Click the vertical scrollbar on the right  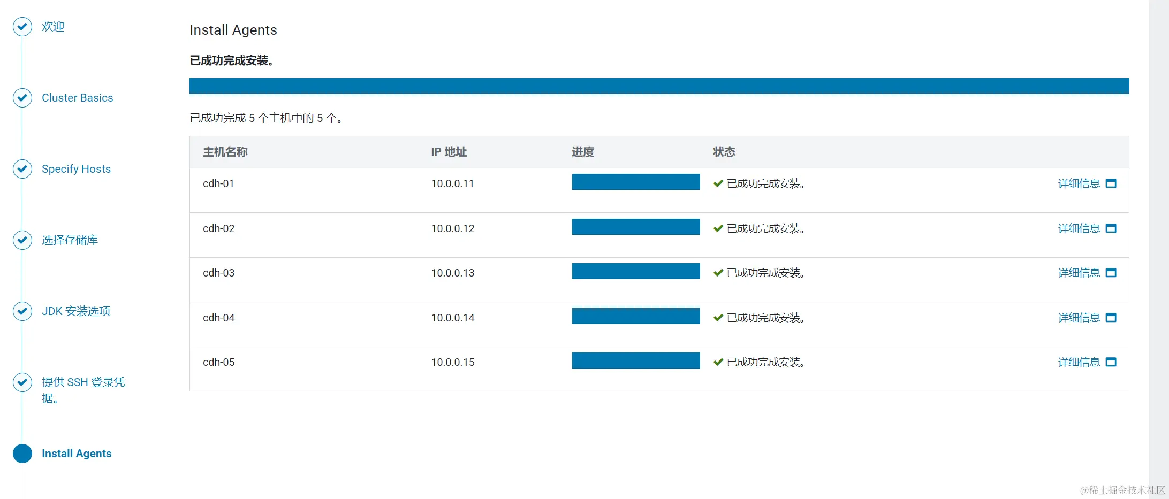point(1159,249)
